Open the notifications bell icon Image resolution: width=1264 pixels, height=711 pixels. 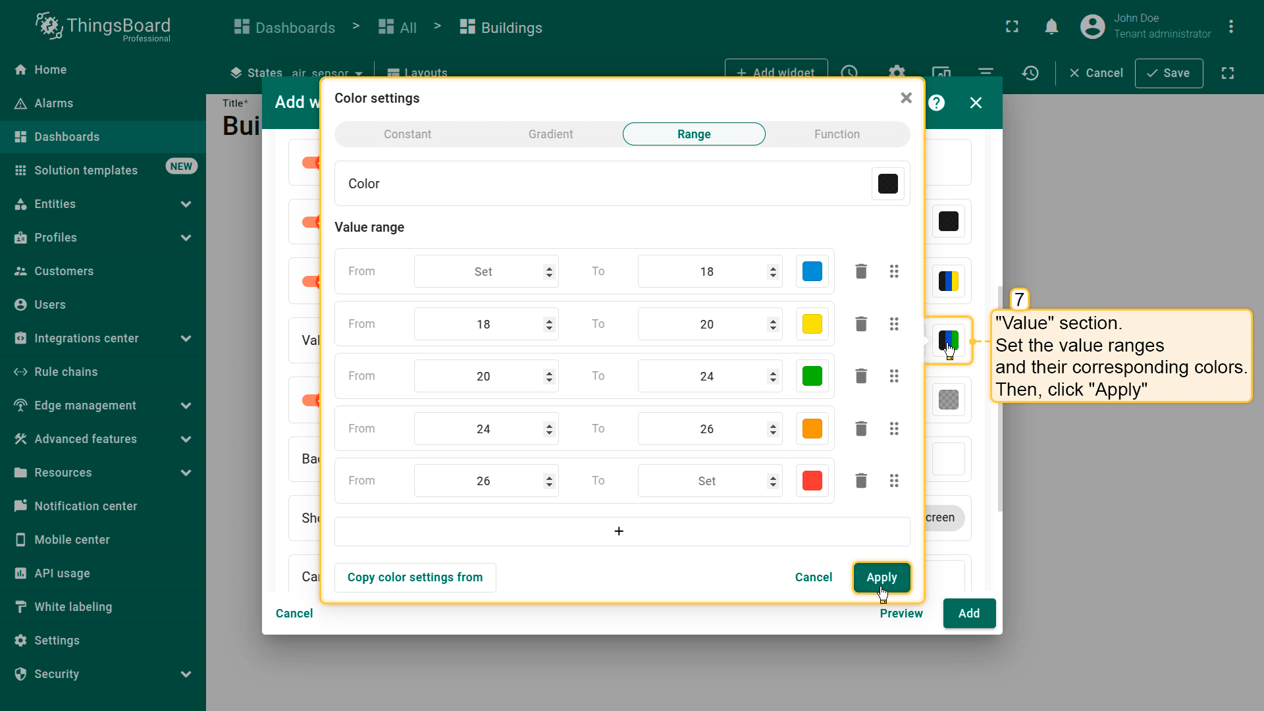[x=1051, y=26]
